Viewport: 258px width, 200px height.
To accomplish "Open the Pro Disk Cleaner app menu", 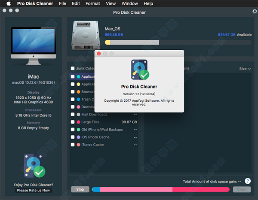I will (35, 3).
